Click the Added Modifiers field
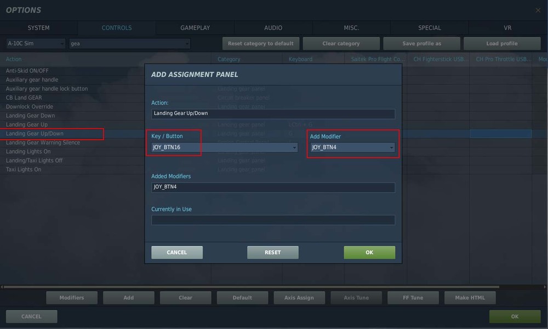 click(x=273, y=187)
